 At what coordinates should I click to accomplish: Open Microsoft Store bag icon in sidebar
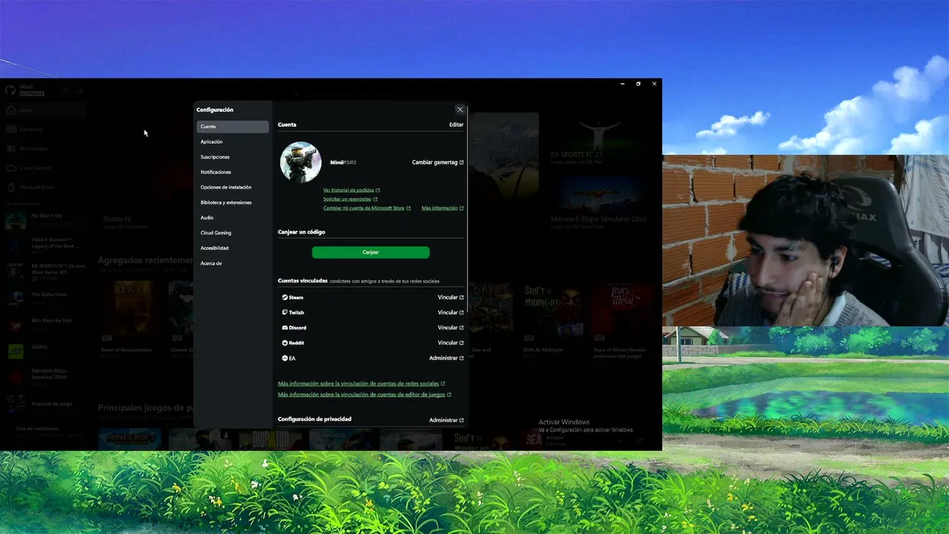10,187
